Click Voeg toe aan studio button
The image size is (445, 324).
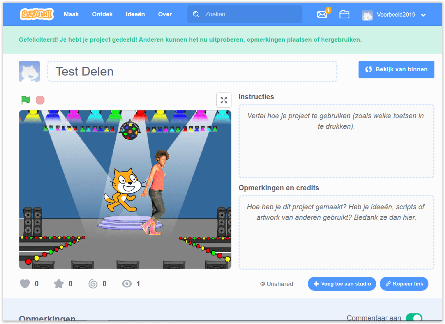click(342, 284)
